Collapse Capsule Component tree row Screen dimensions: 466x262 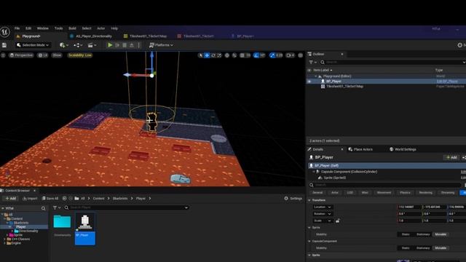pyautogui.click(x=314, y=172)
